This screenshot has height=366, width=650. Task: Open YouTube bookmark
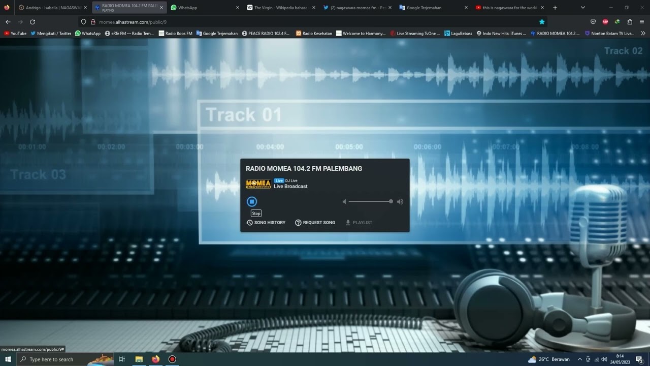[15, 34]
